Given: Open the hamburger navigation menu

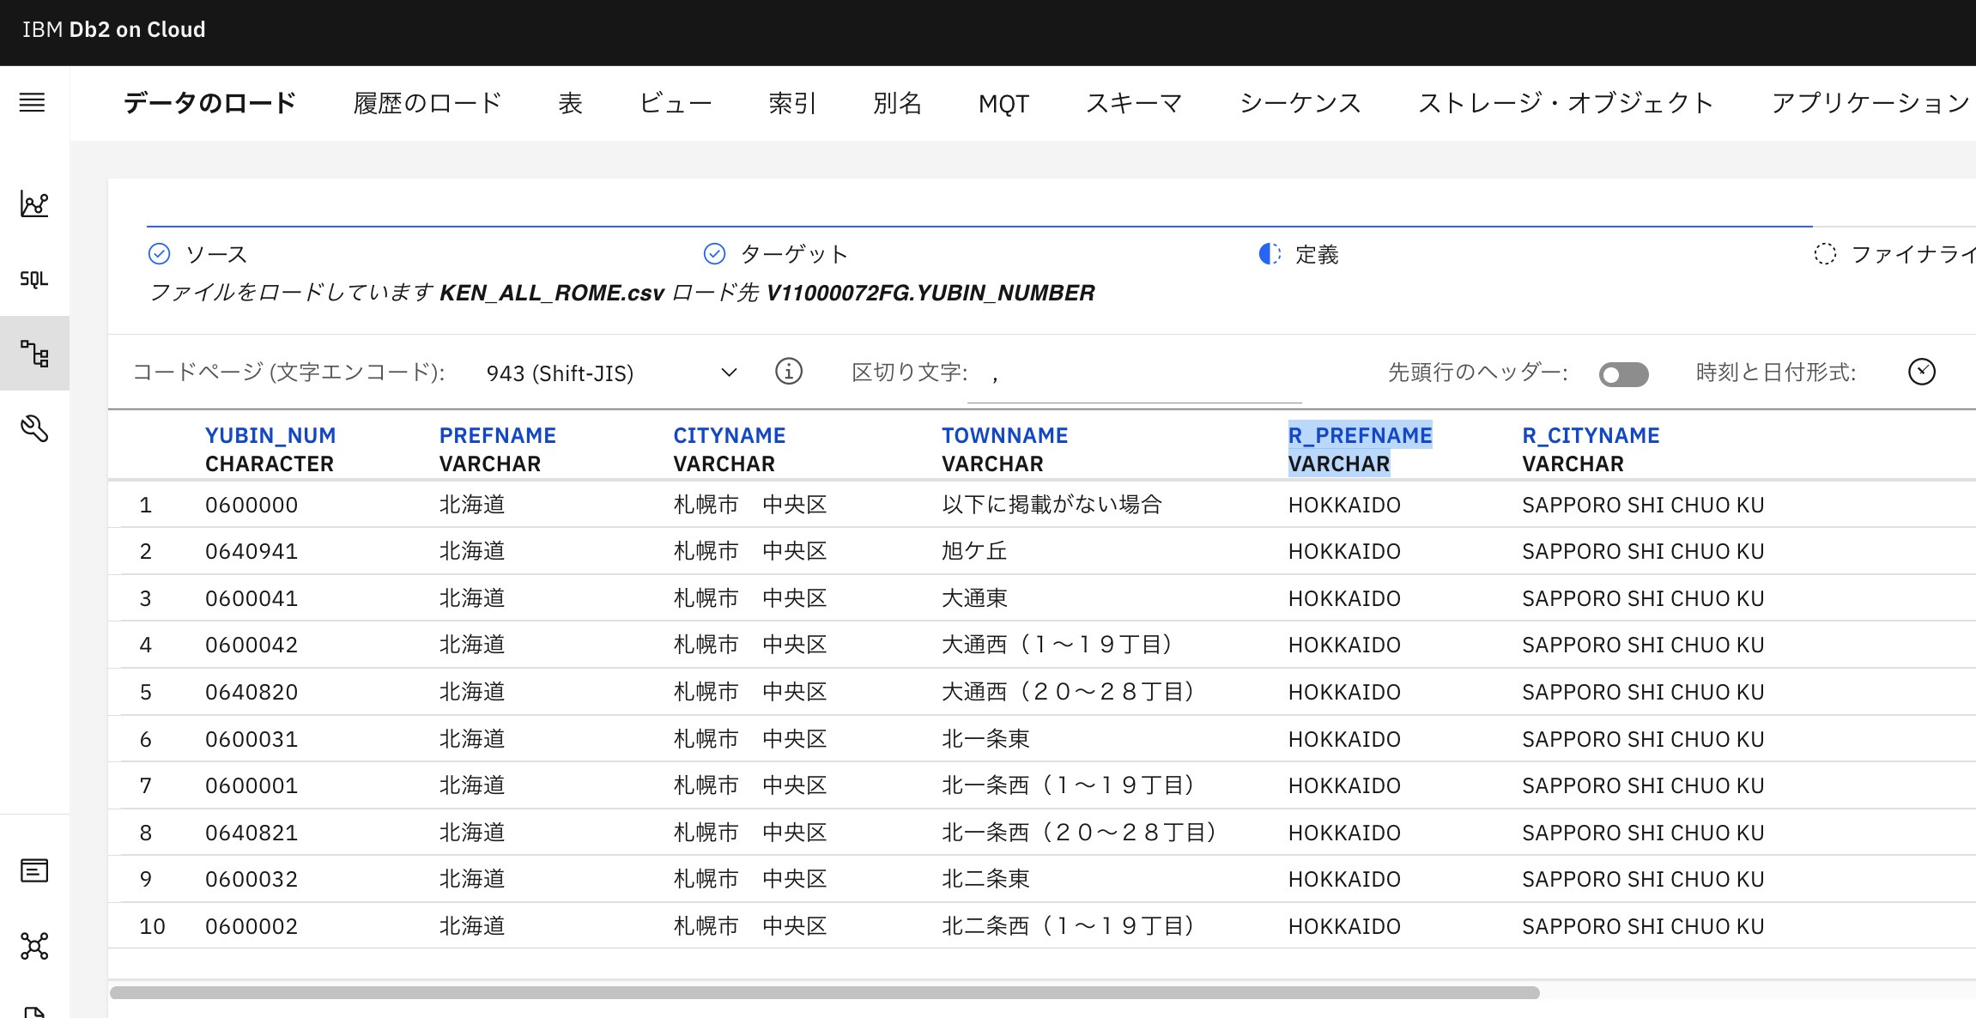Looking at the screenshot, I should click(33, 102).
